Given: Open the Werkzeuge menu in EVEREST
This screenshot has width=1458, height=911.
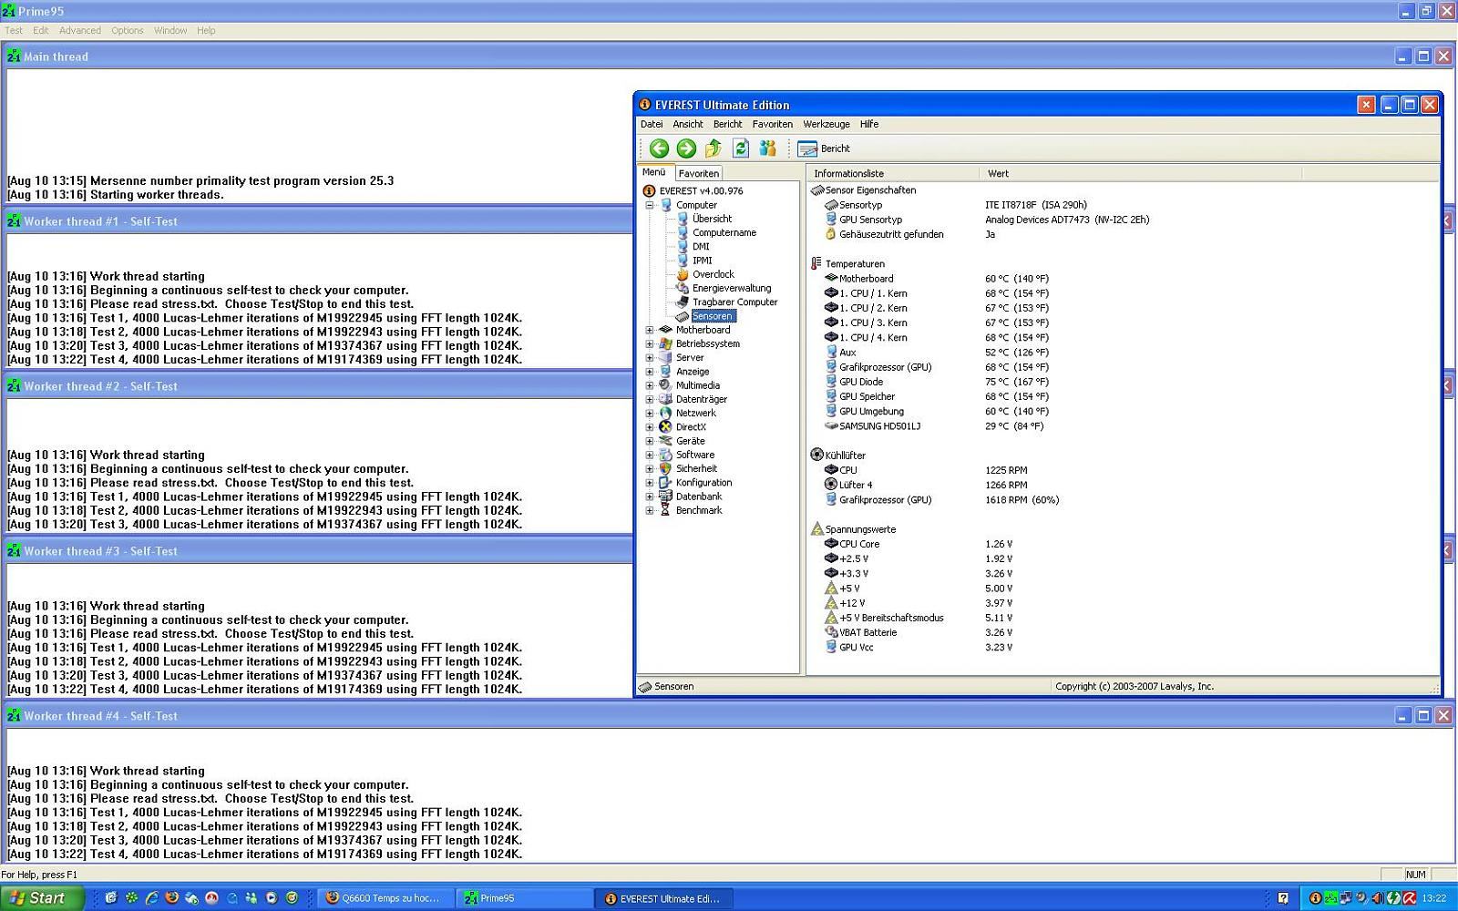Looking at the screenshot, I should click(827, 124).
